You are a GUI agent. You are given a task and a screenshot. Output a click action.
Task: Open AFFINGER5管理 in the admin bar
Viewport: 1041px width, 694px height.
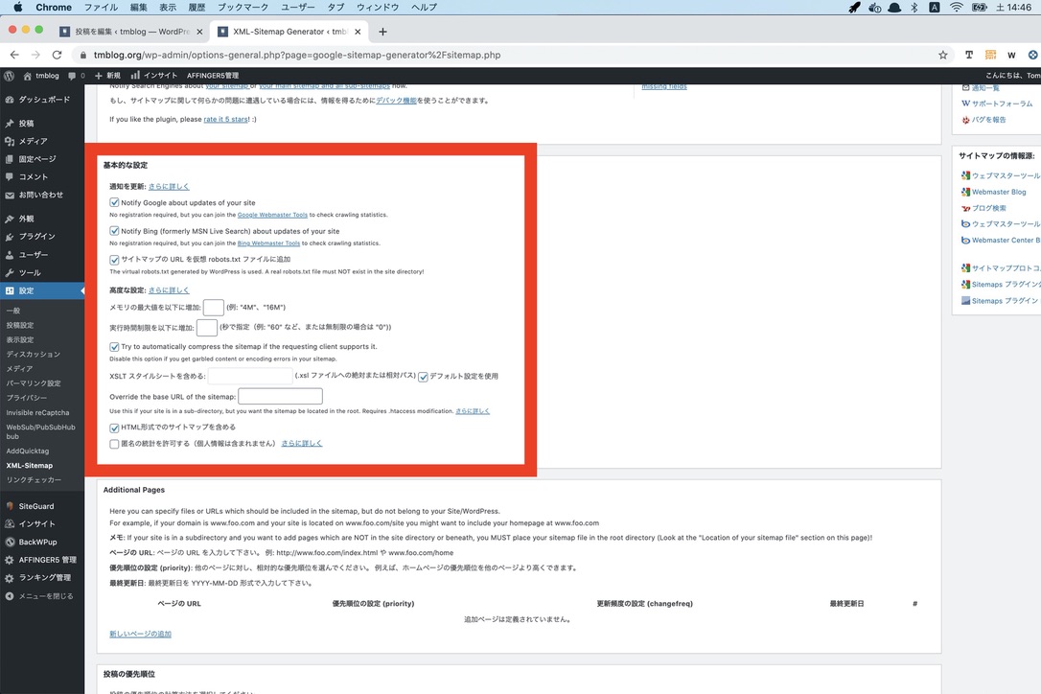[x=213, y=76]
